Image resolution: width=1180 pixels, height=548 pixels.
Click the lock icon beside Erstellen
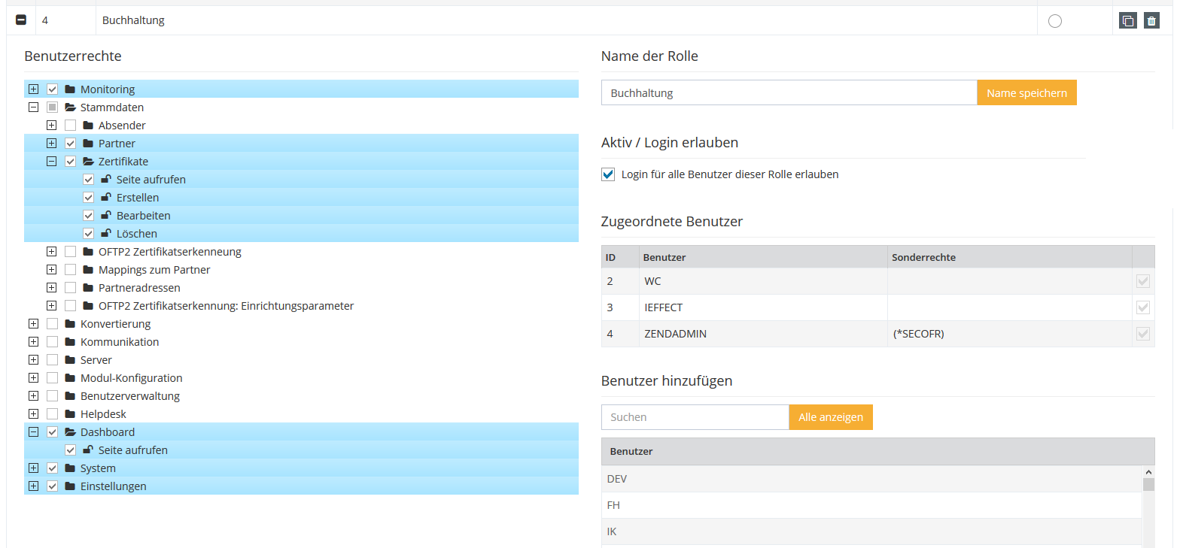[106, 198]
